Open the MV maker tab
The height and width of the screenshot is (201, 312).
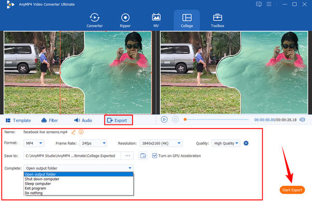point(156,20)
